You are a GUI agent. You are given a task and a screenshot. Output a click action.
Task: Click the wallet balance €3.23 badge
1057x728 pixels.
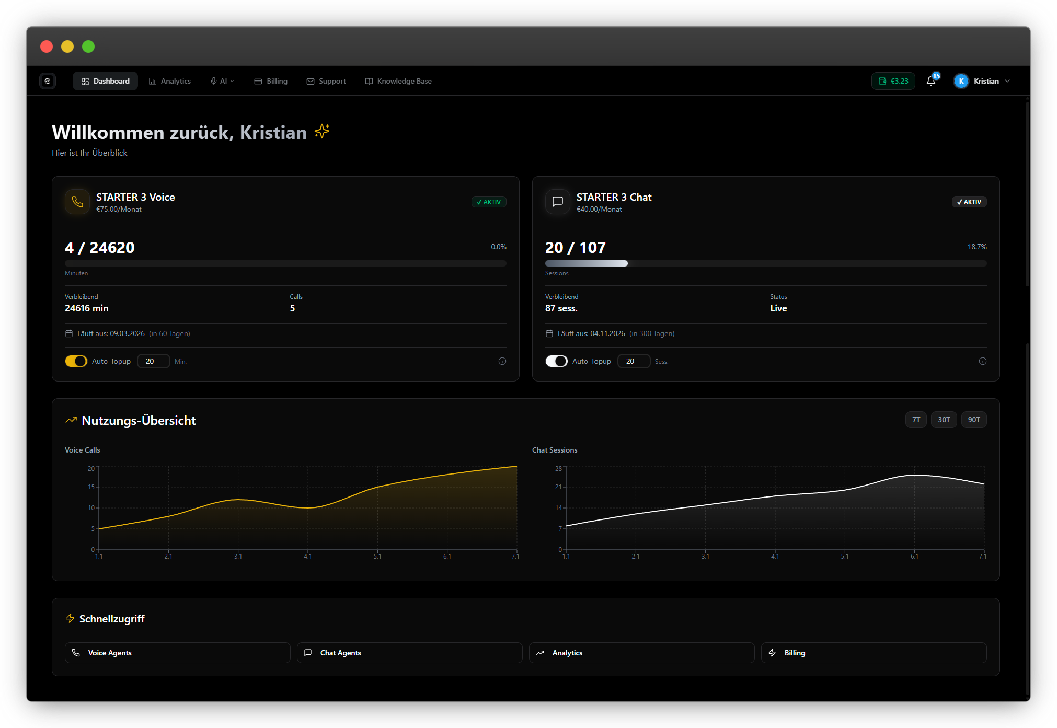coord(893,81)
